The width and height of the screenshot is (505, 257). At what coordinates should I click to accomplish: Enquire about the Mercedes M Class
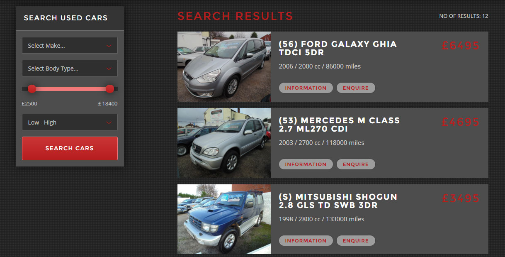(356, 164)
